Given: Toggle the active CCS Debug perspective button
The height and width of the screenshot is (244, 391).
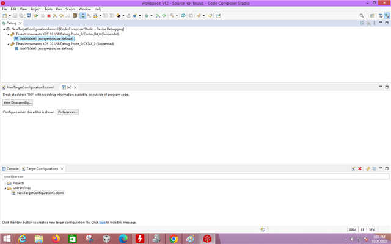Looking at the screenshot, I should click(x=387, y=16).
